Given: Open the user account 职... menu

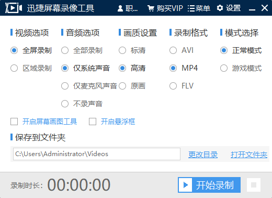Looking at the screenshot, I should [128, 8].
